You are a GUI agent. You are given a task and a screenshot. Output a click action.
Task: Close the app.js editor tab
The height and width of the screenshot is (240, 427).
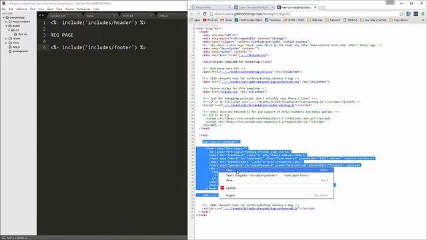114,16
